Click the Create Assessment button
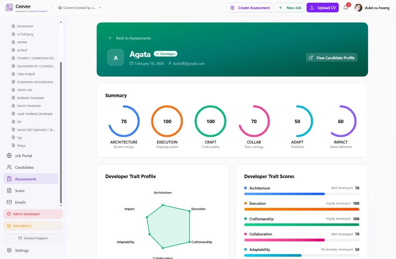 (249, 7)
